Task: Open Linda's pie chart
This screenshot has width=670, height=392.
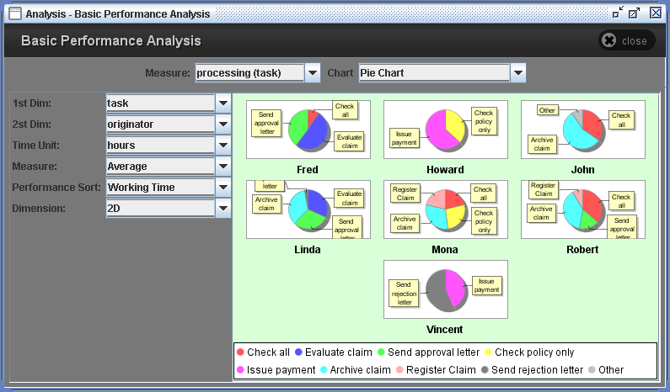Action: click(308, 209)
